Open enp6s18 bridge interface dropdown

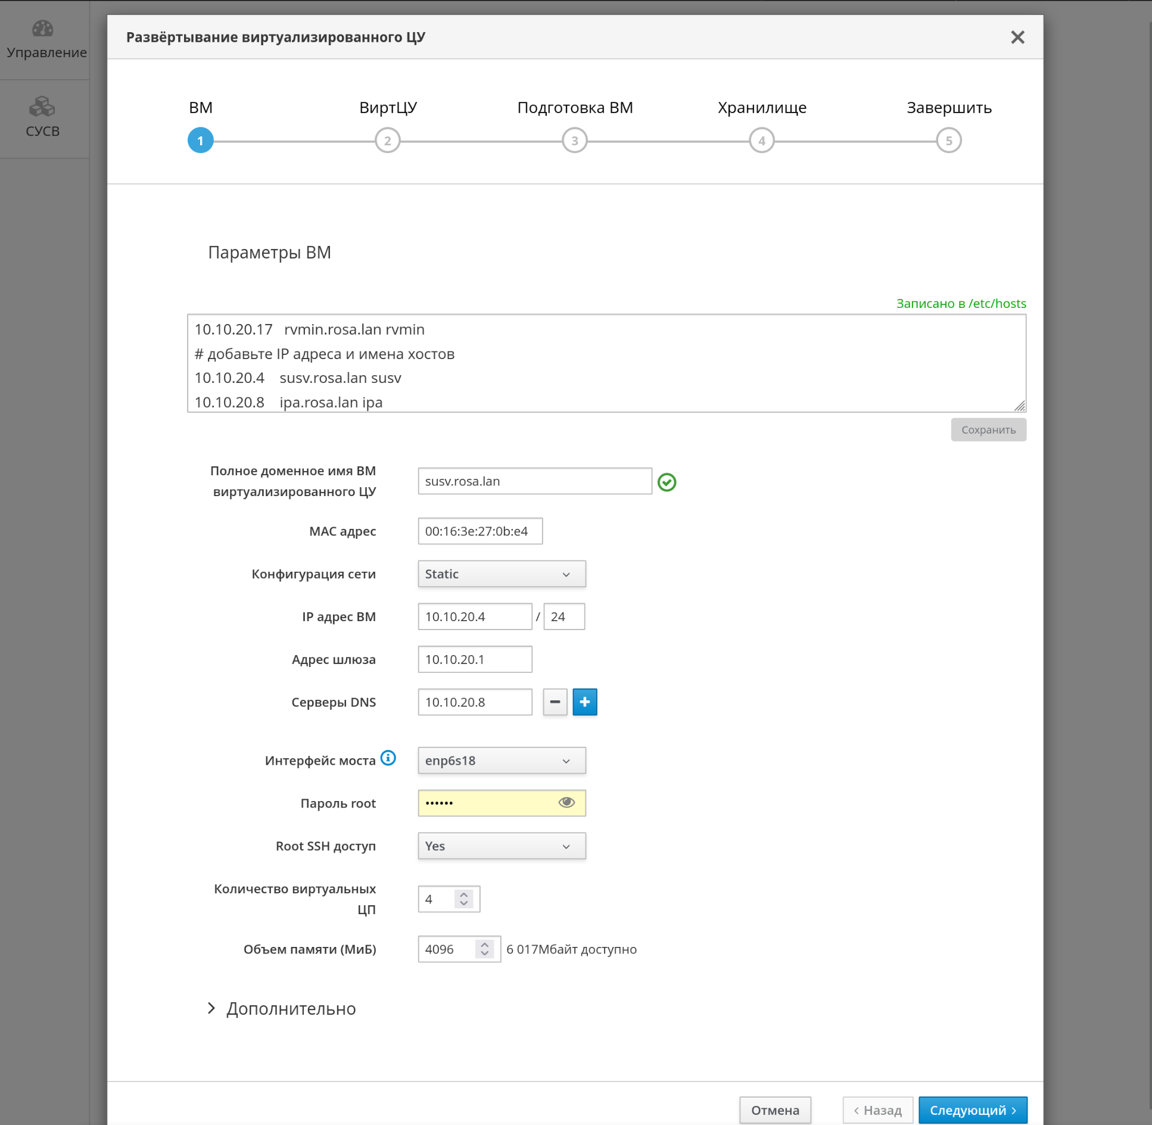pos(502,761)
